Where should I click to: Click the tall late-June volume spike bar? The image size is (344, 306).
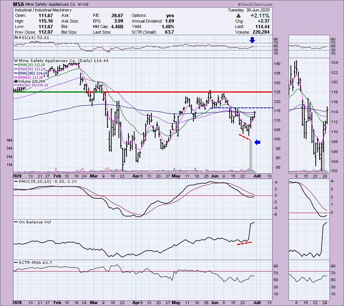(x=250, y=157)
